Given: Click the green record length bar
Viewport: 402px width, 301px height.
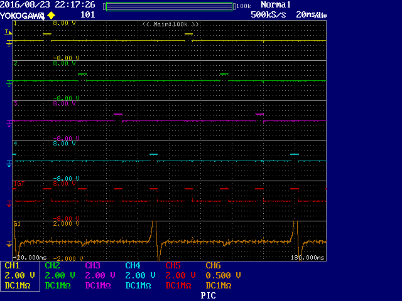Looking at the screenshot, I should [x=169, y=6].
